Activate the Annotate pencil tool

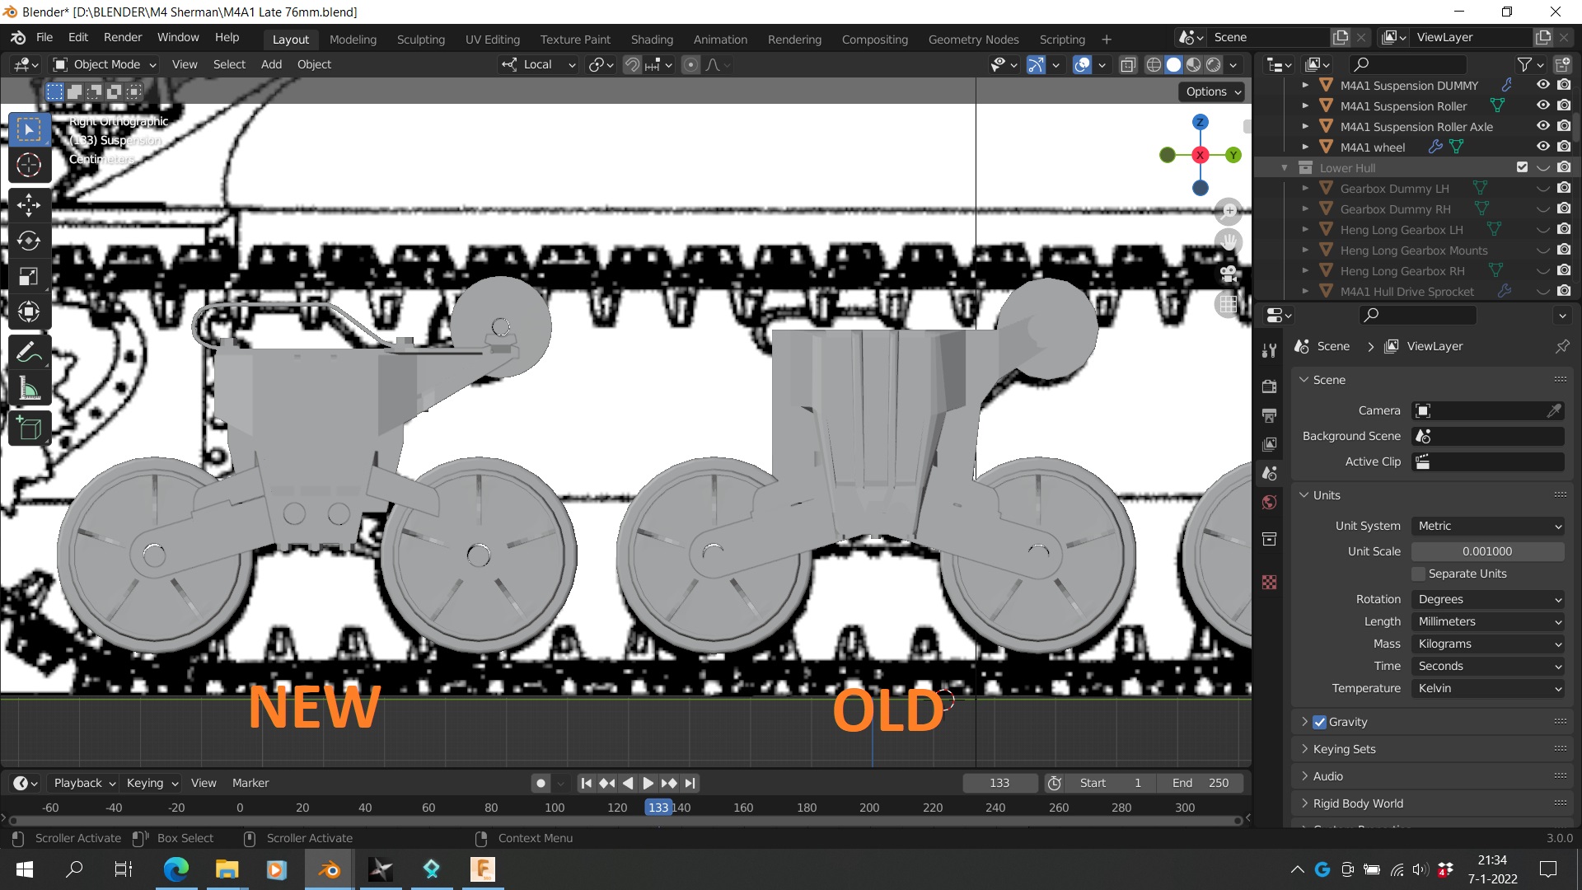click(x=29, y=353)
